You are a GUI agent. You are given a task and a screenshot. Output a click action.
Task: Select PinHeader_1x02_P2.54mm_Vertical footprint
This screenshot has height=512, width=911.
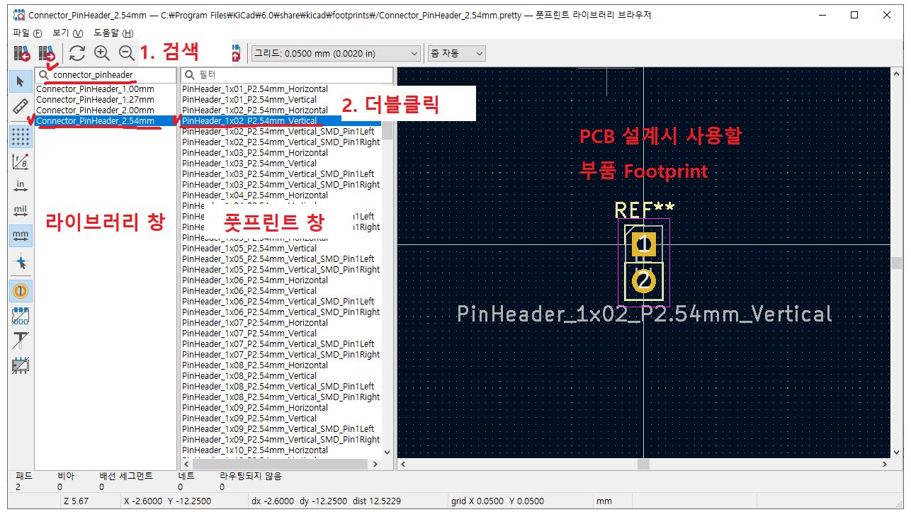pyautogui.click(x=281, y=121)
